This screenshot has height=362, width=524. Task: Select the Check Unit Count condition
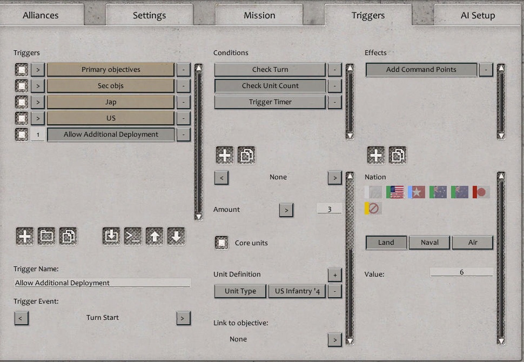point(270,86)
